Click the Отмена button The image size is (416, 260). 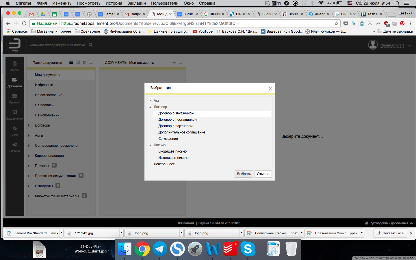(263, 174)
